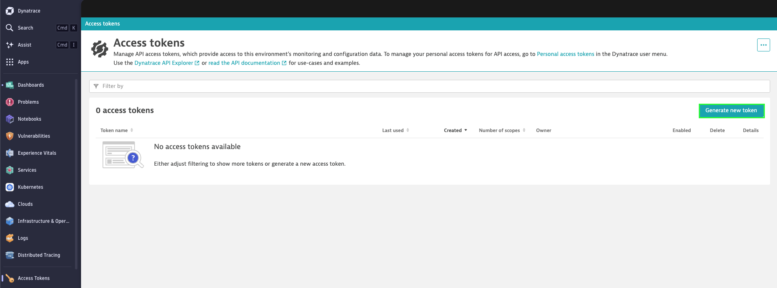Select the Dashboards menu label
The width and height of the screenshot is (777, 288).
click(x=31, y=85)
